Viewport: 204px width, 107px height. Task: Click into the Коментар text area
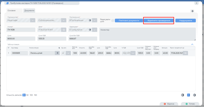coord(147,34)
